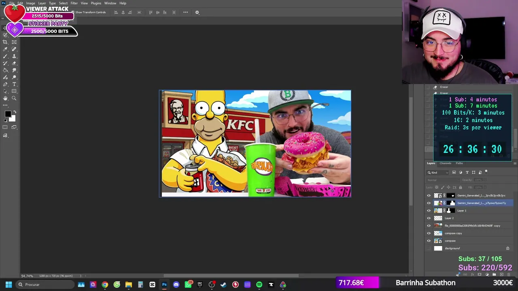Open more options in options bar

[x=186, y=12]
